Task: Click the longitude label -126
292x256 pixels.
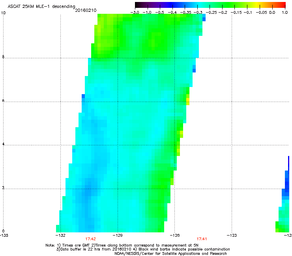Action: click(175, 236)
